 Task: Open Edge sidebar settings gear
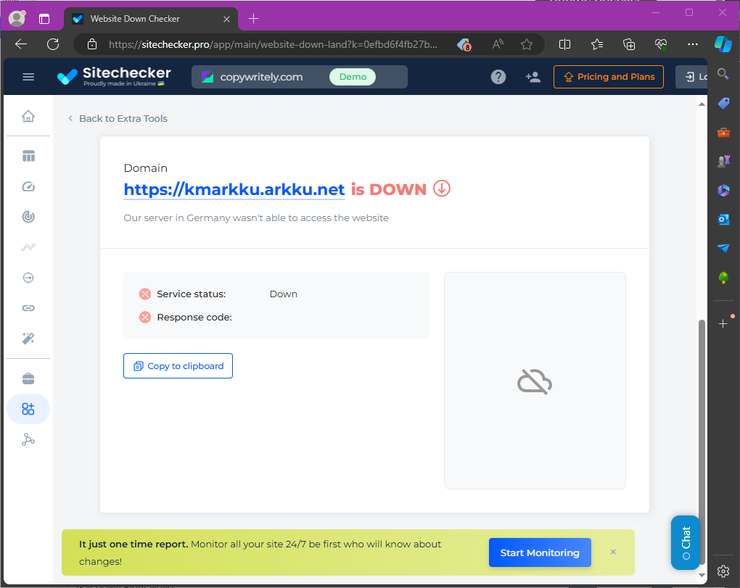point(723,571)
